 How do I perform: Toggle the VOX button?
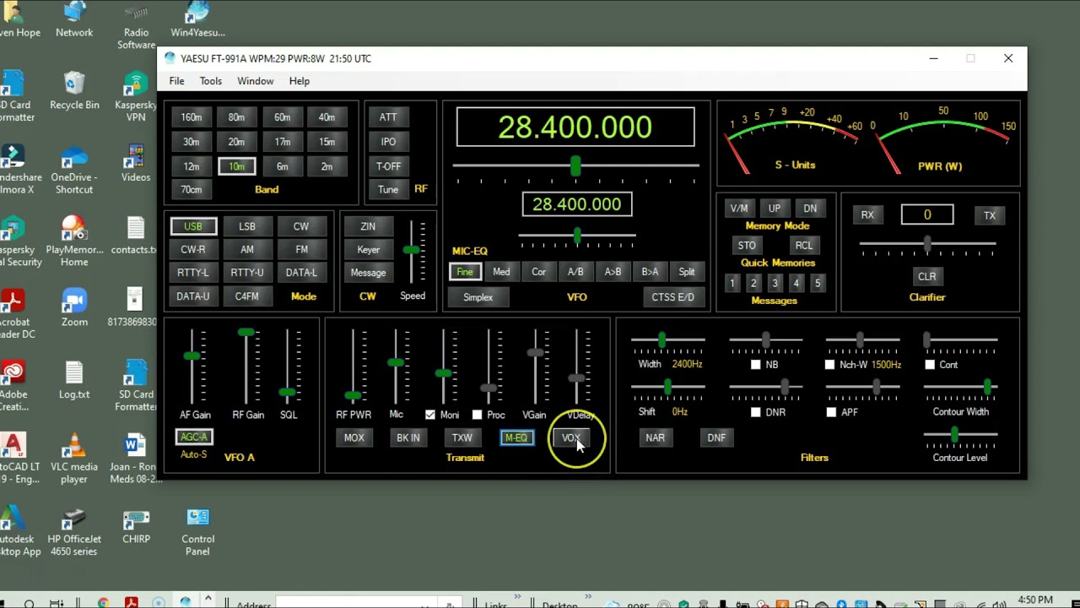click(x=570, y=438)
